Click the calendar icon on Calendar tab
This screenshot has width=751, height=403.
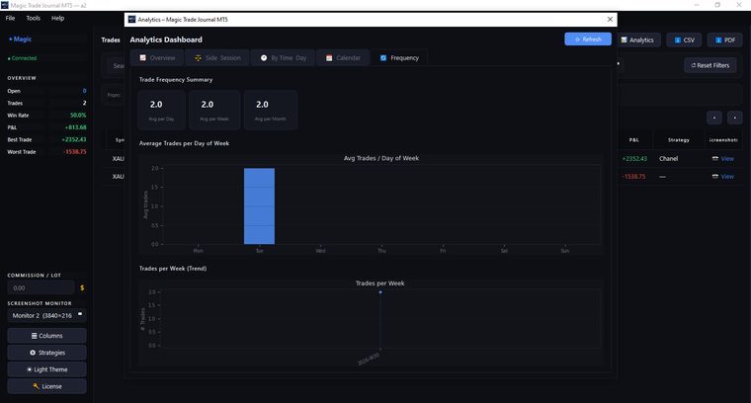click(x=329, y=58)
